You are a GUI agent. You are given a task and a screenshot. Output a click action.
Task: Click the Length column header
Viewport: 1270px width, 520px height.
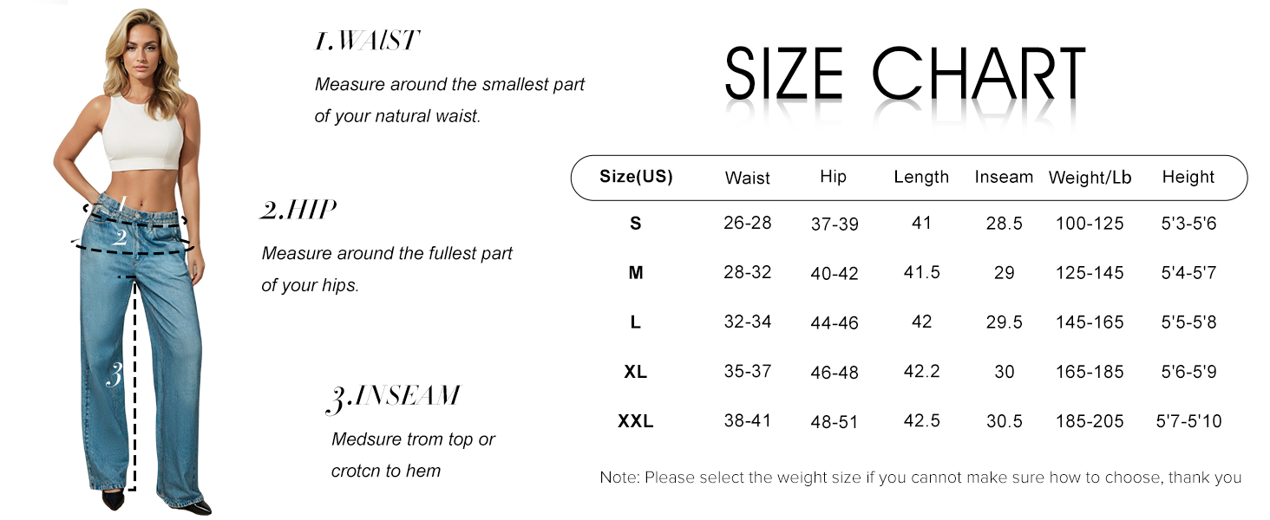tap(921, 177)
